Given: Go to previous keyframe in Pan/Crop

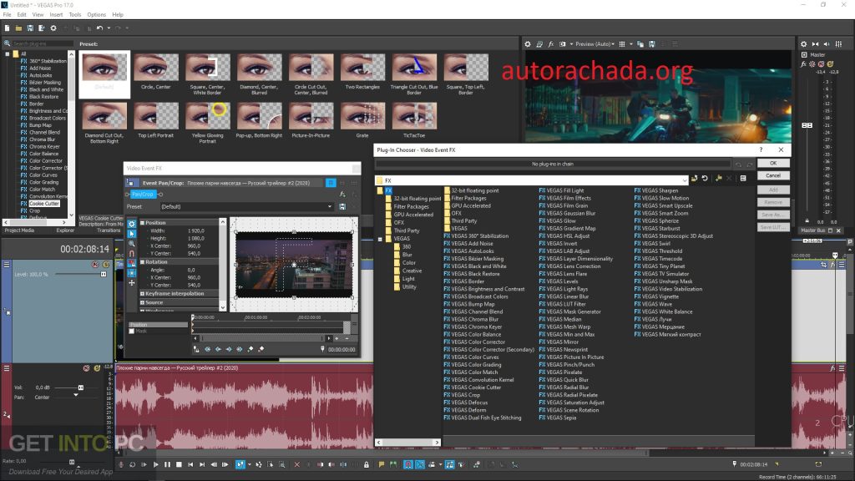Looking at the screenshot, I should click(x=218, y=349).
